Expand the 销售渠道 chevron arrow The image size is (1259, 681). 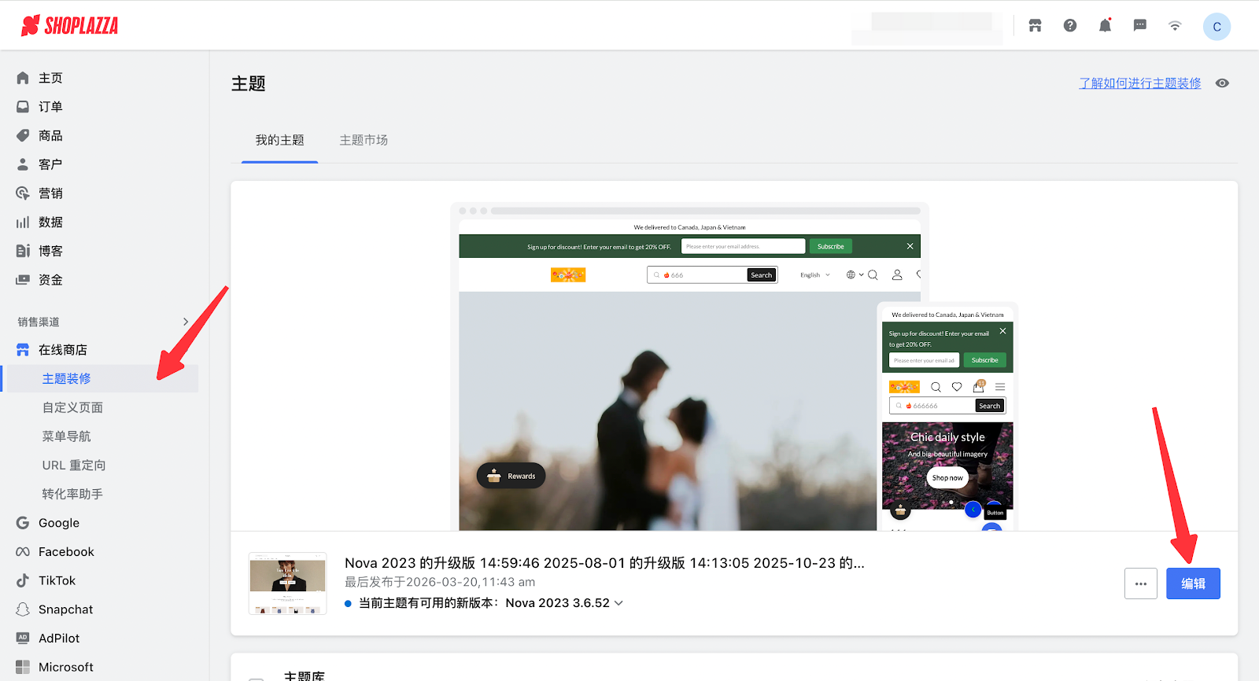(x=186, y=322)
